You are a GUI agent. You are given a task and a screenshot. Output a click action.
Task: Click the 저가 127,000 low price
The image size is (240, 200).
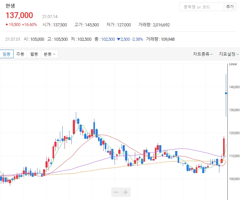tap(119, 25)
